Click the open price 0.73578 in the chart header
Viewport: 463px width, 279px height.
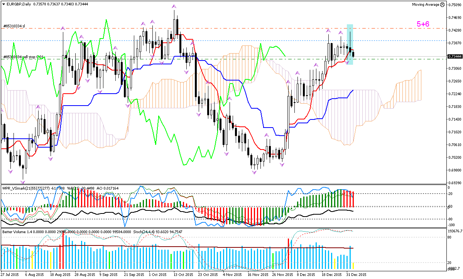click(41, 3)
